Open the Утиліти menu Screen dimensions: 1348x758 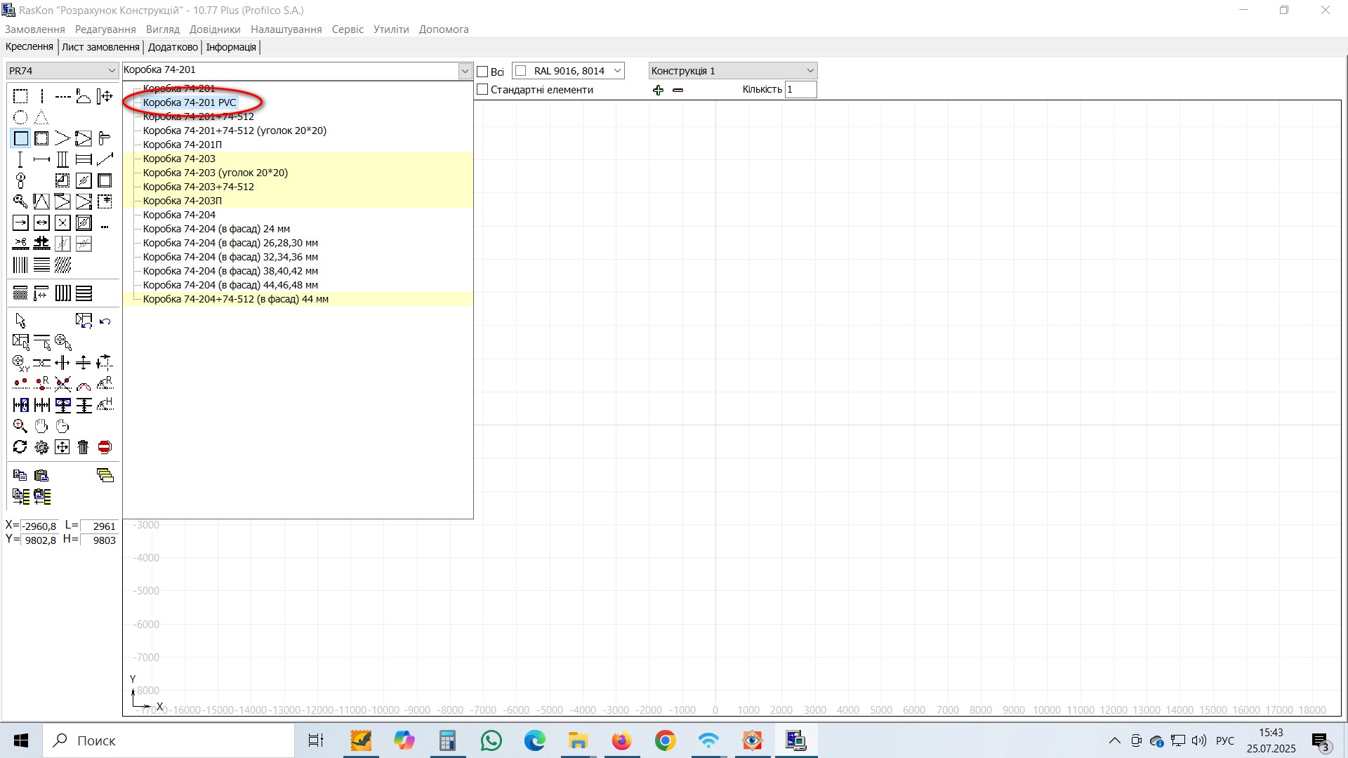pyautogui.click(x=391, y=29)
